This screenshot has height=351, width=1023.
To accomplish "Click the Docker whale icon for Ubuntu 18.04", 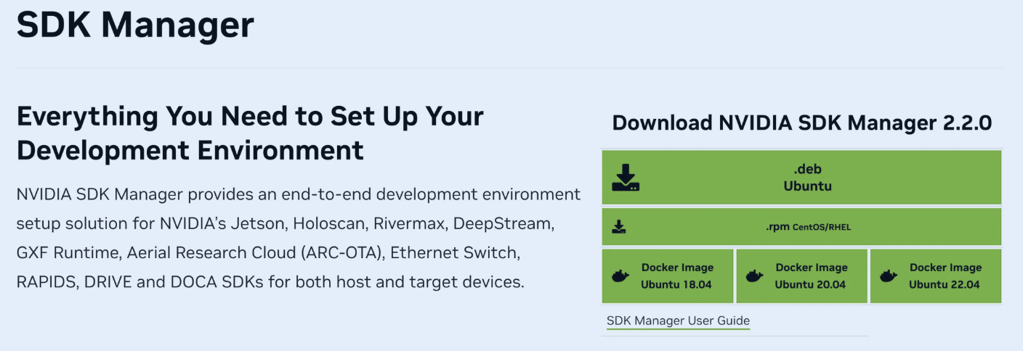I will tap(620, 276).
